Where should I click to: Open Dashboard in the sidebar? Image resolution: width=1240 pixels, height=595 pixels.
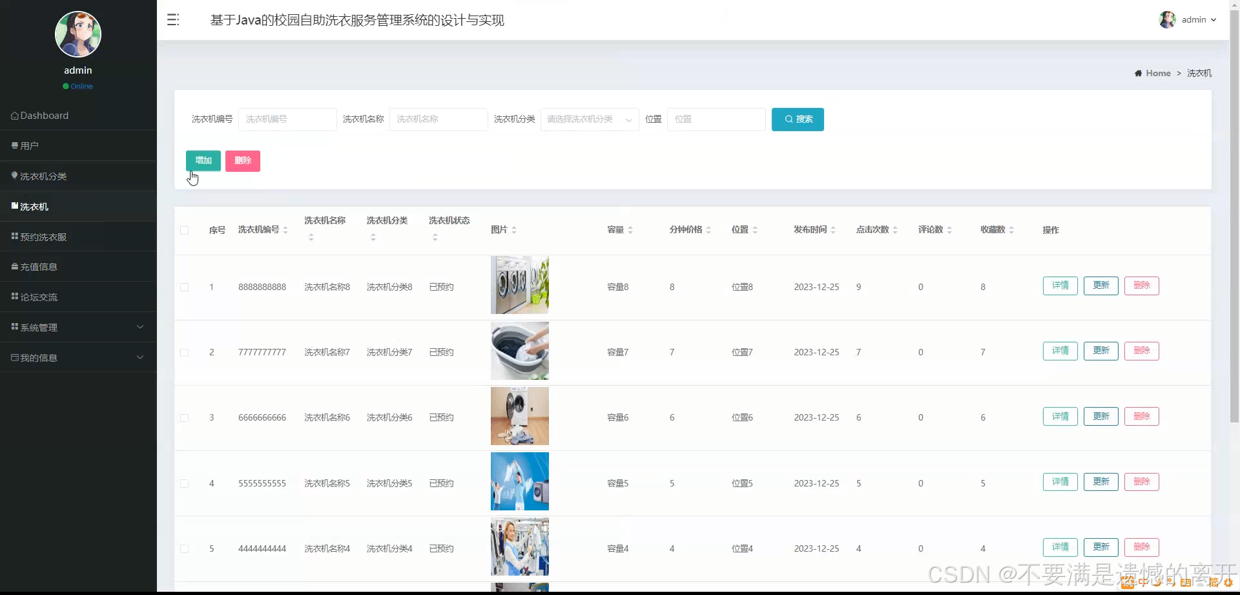tap(78, 115)
